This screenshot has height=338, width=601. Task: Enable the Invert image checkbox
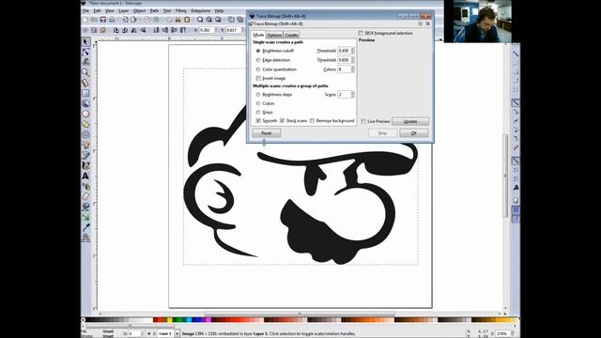258,78
